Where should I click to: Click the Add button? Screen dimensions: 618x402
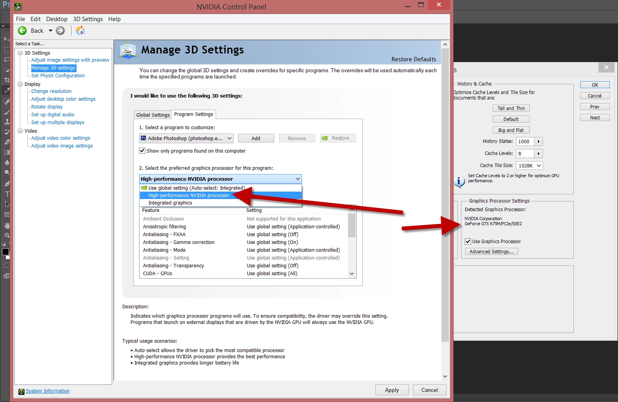click(x=256, y=138)
